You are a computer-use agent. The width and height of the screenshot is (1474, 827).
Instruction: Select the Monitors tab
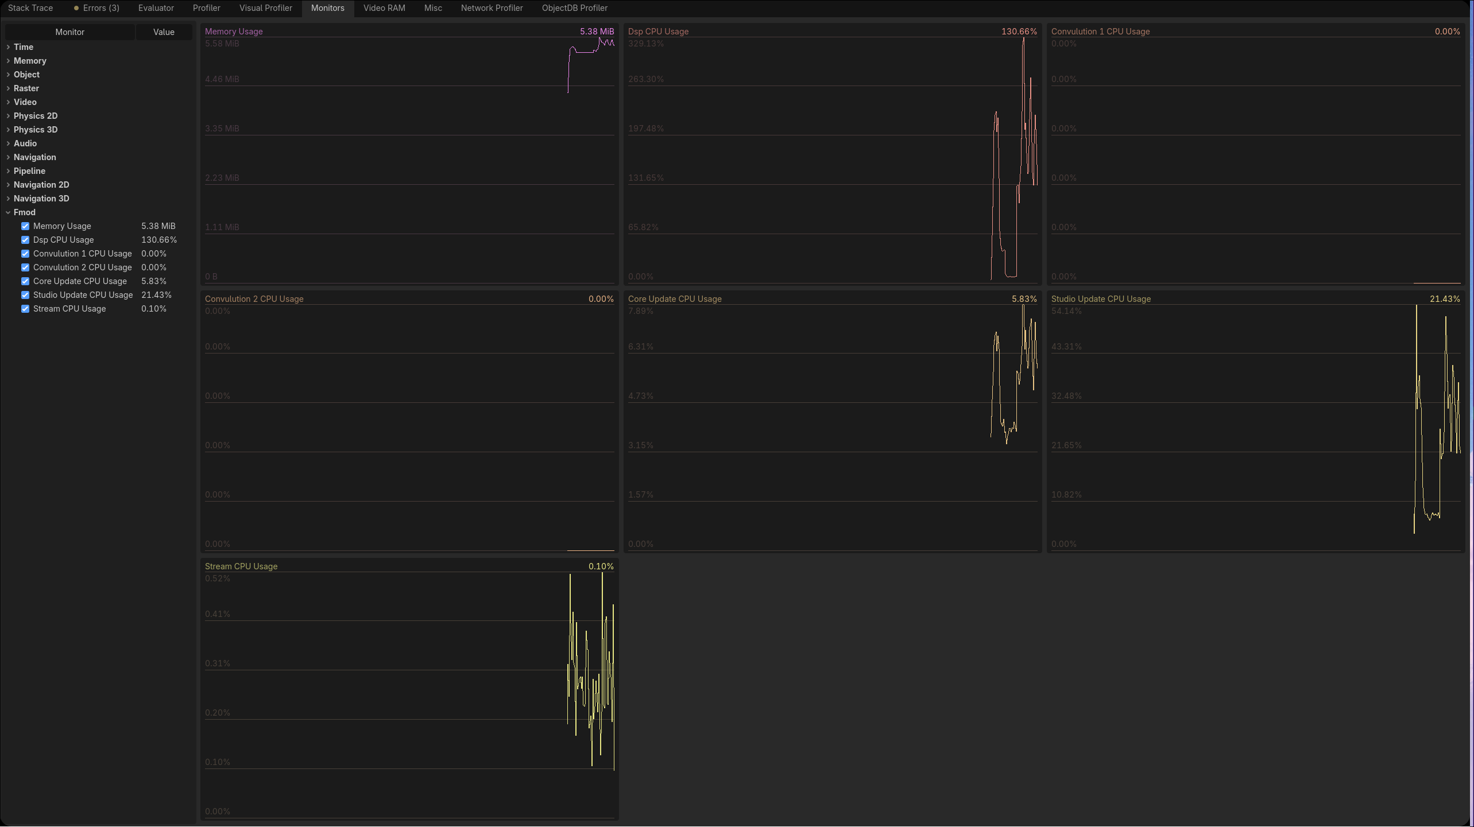[328, 8]
